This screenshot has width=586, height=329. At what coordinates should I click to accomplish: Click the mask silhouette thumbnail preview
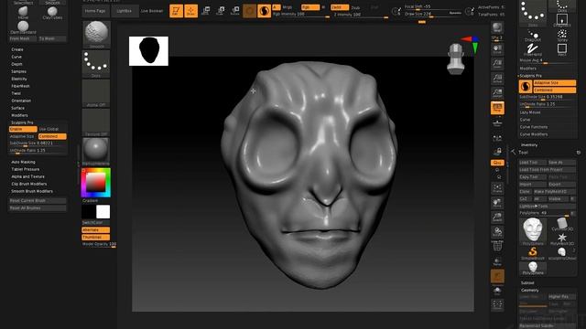[x=148, y=51]
